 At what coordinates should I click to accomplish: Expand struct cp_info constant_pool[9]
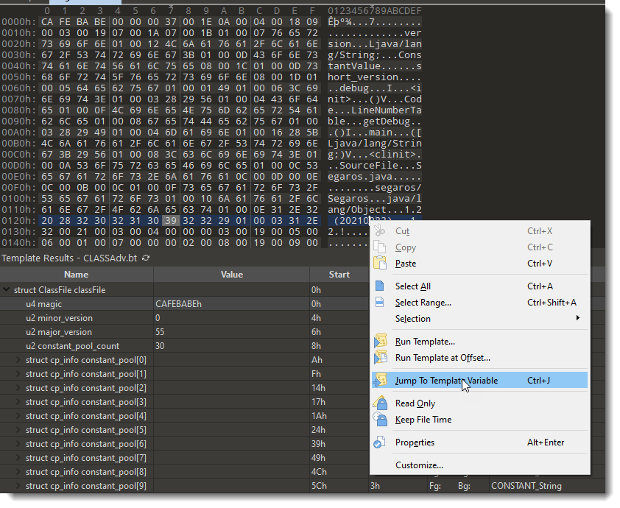tap(18, 485)
